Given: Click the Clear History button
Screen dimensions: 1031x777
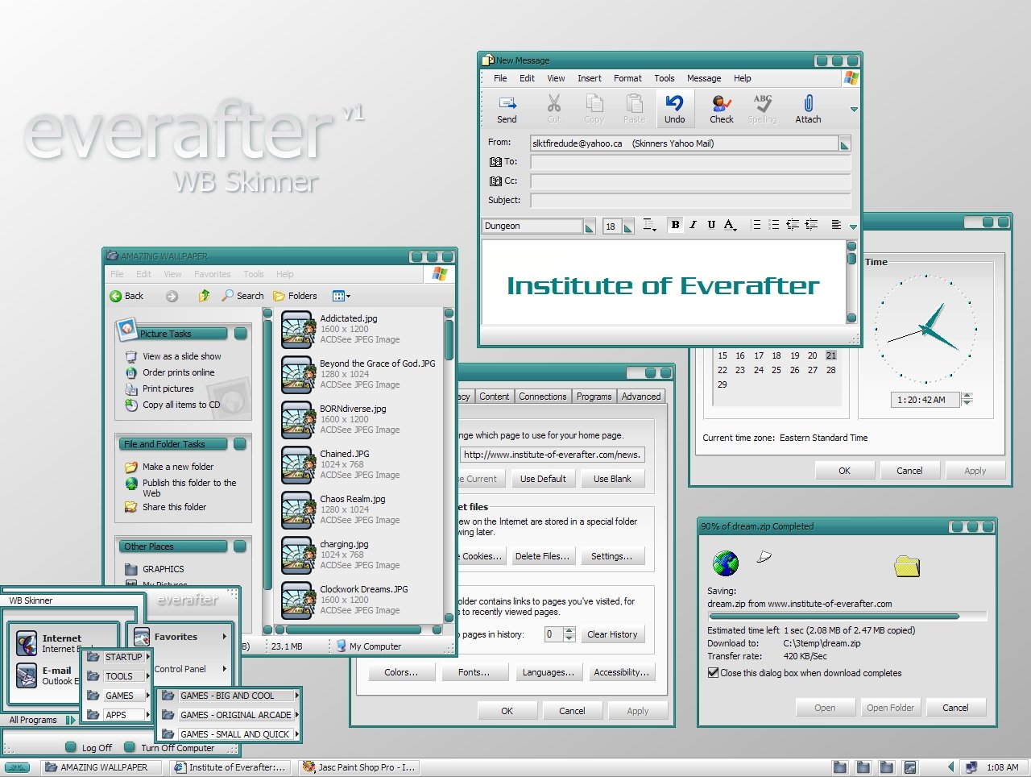Looking at the screenshot, I should pos(612,634).
